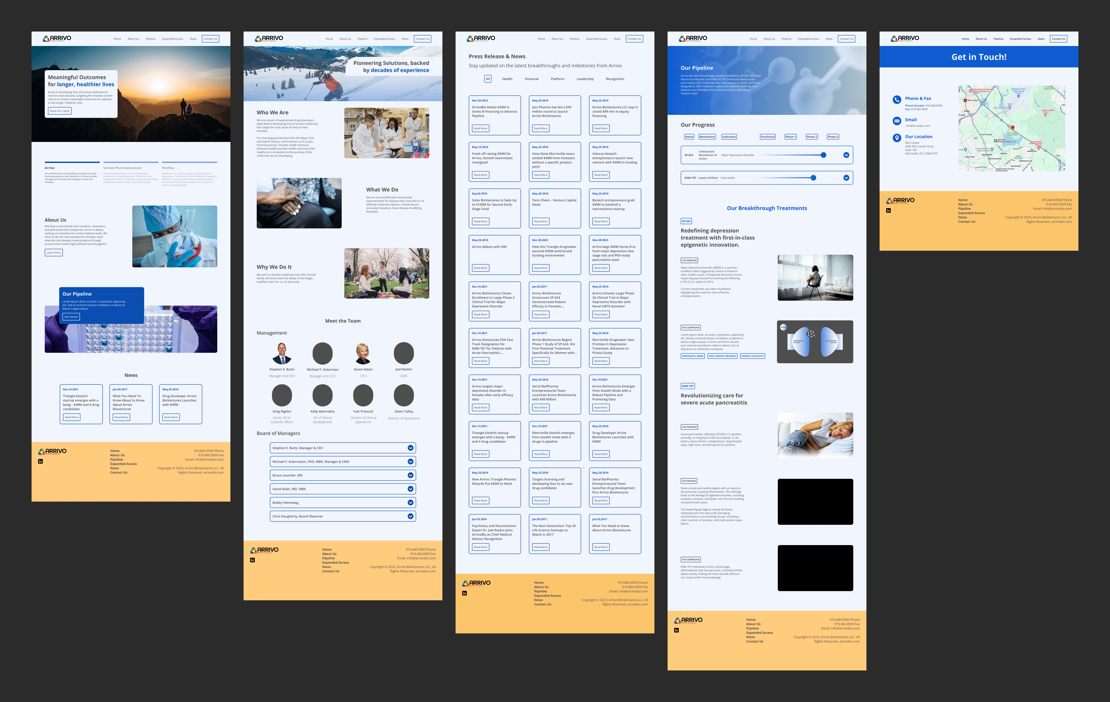Expand the Chris Dougherty, Board Observer accordion
1110x702 pixels.
[343, 516]
